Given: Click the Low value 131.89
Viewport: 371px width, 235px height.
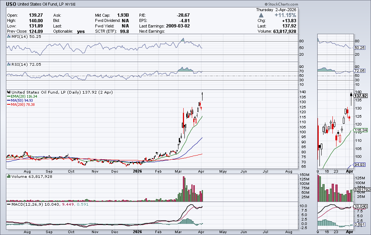Looking at the screenshot, I should [36, 26].
